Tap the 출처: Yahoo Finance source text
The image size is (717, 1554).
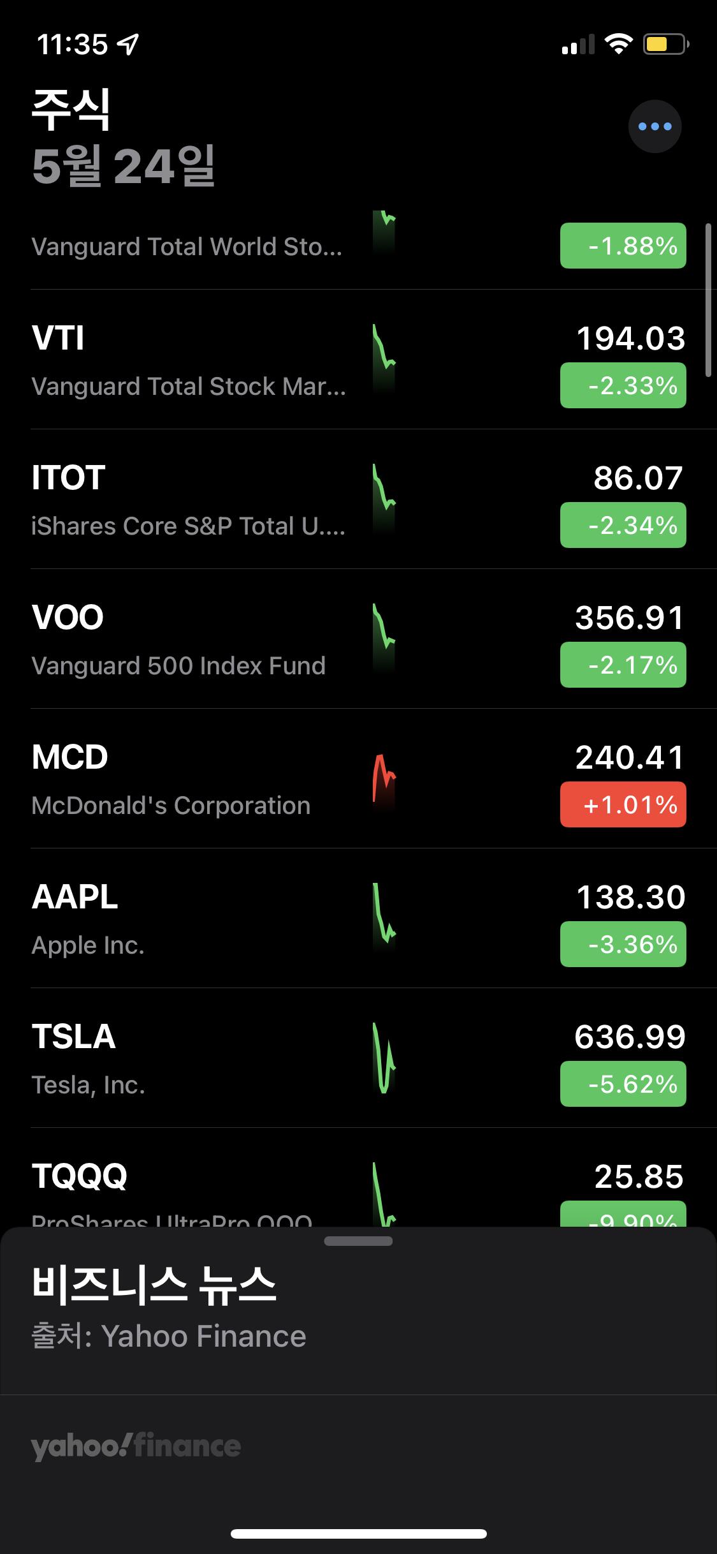(169, 1336)
